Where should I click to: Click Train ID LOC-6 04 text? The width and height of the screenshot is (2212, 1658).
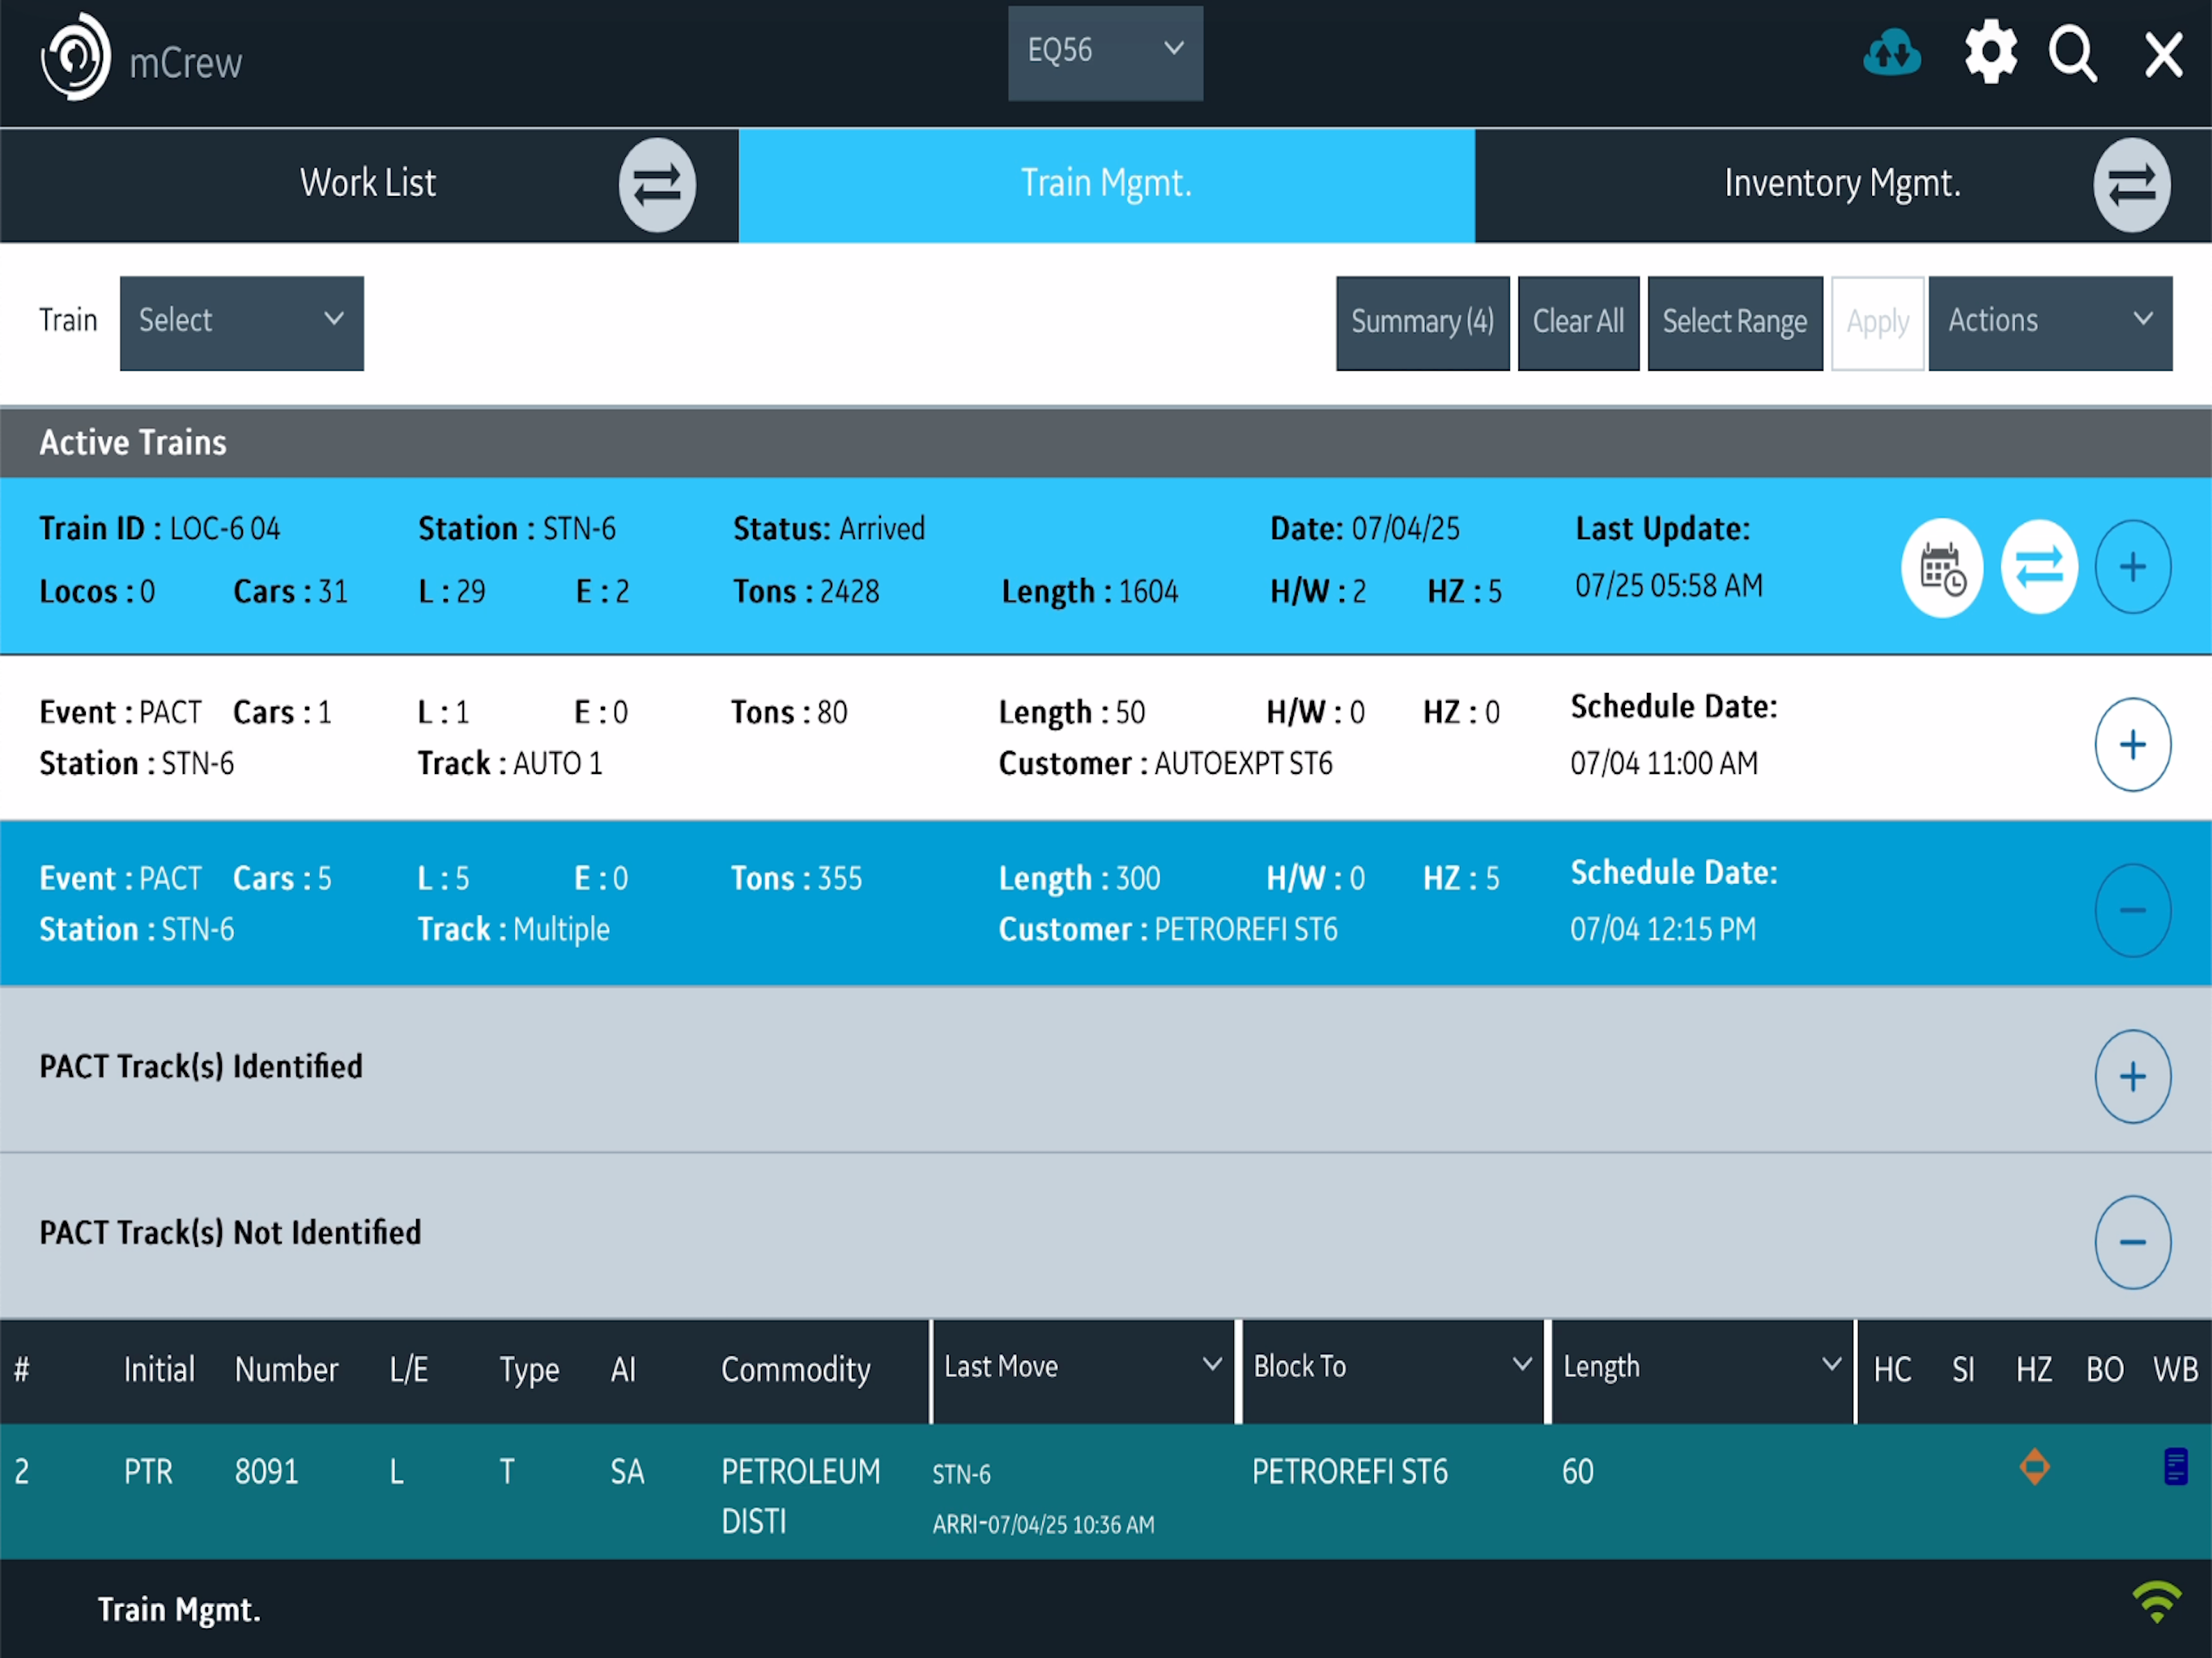pyautogui.click(x=160, y=528)
